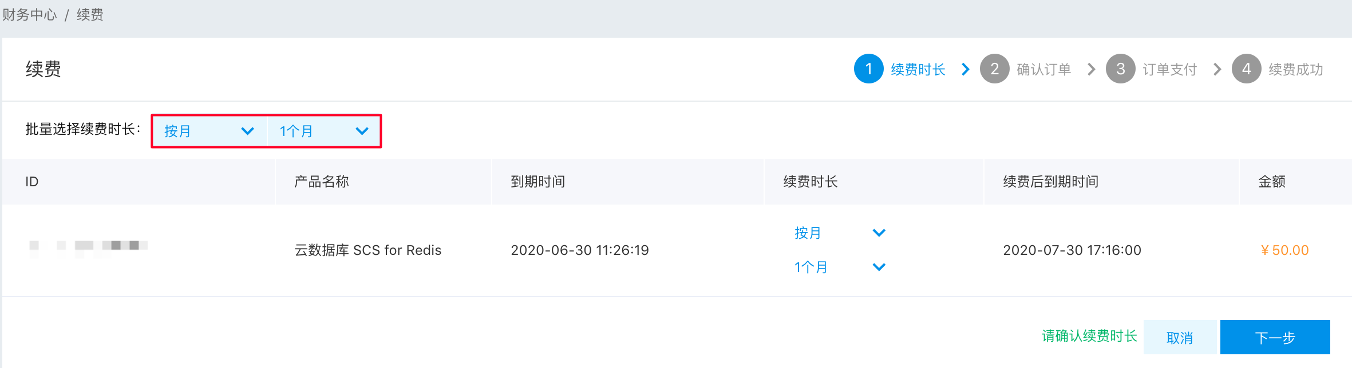
Task: Expand the row's 按月 dropdown
Action: [840, 233]
